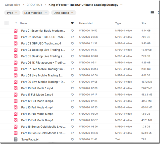
Task: Click video icon for Part 08 Live Mobile Trading 2
Action: [16, 75]
